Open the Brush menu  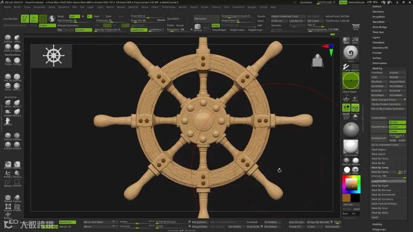click(x=17, y=7)
